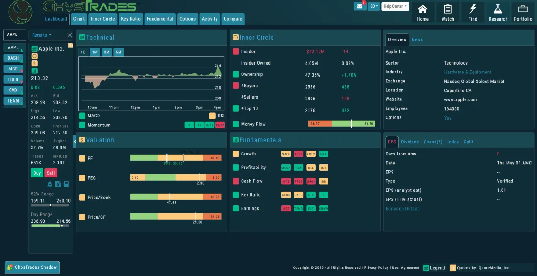Image resolution: width=537 pixels, height=276 pixels.
Task: Click the chart icon beside Apple Inc.
Action: click(x=34, y=49)
